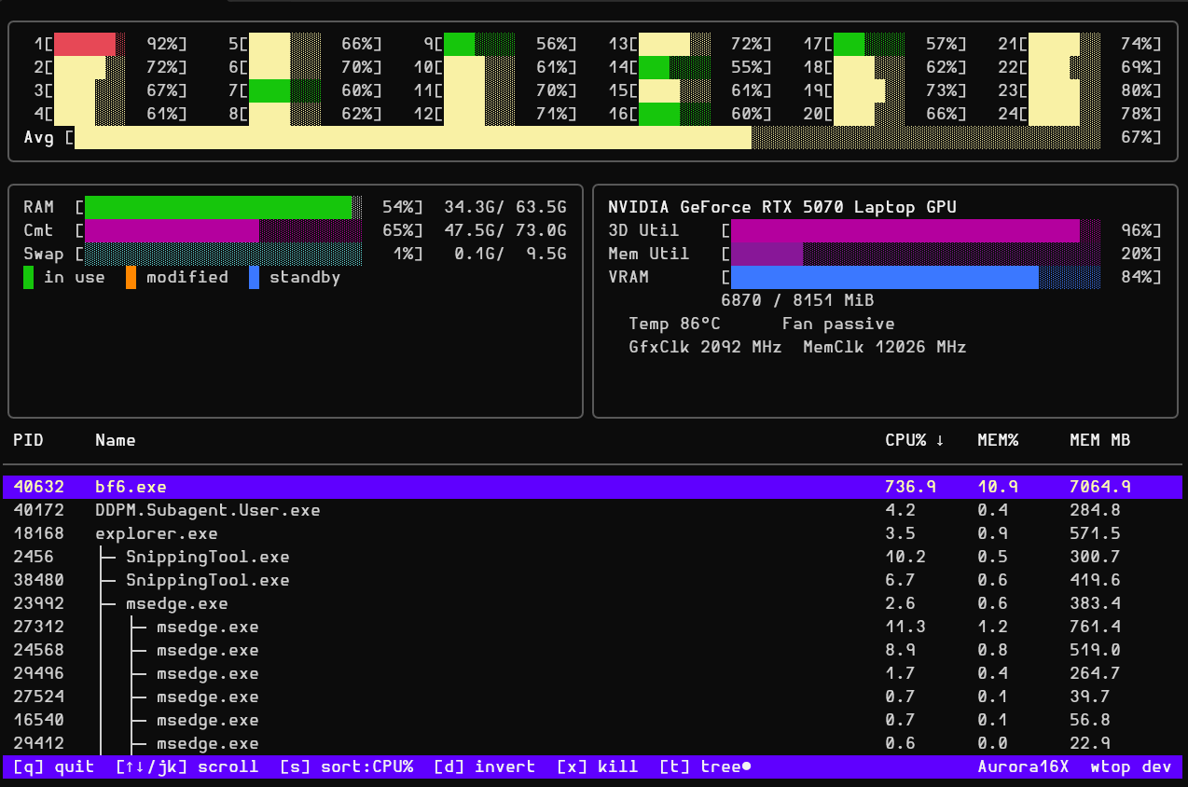Select msedge.exe with PID 24568

click(593, 650)
